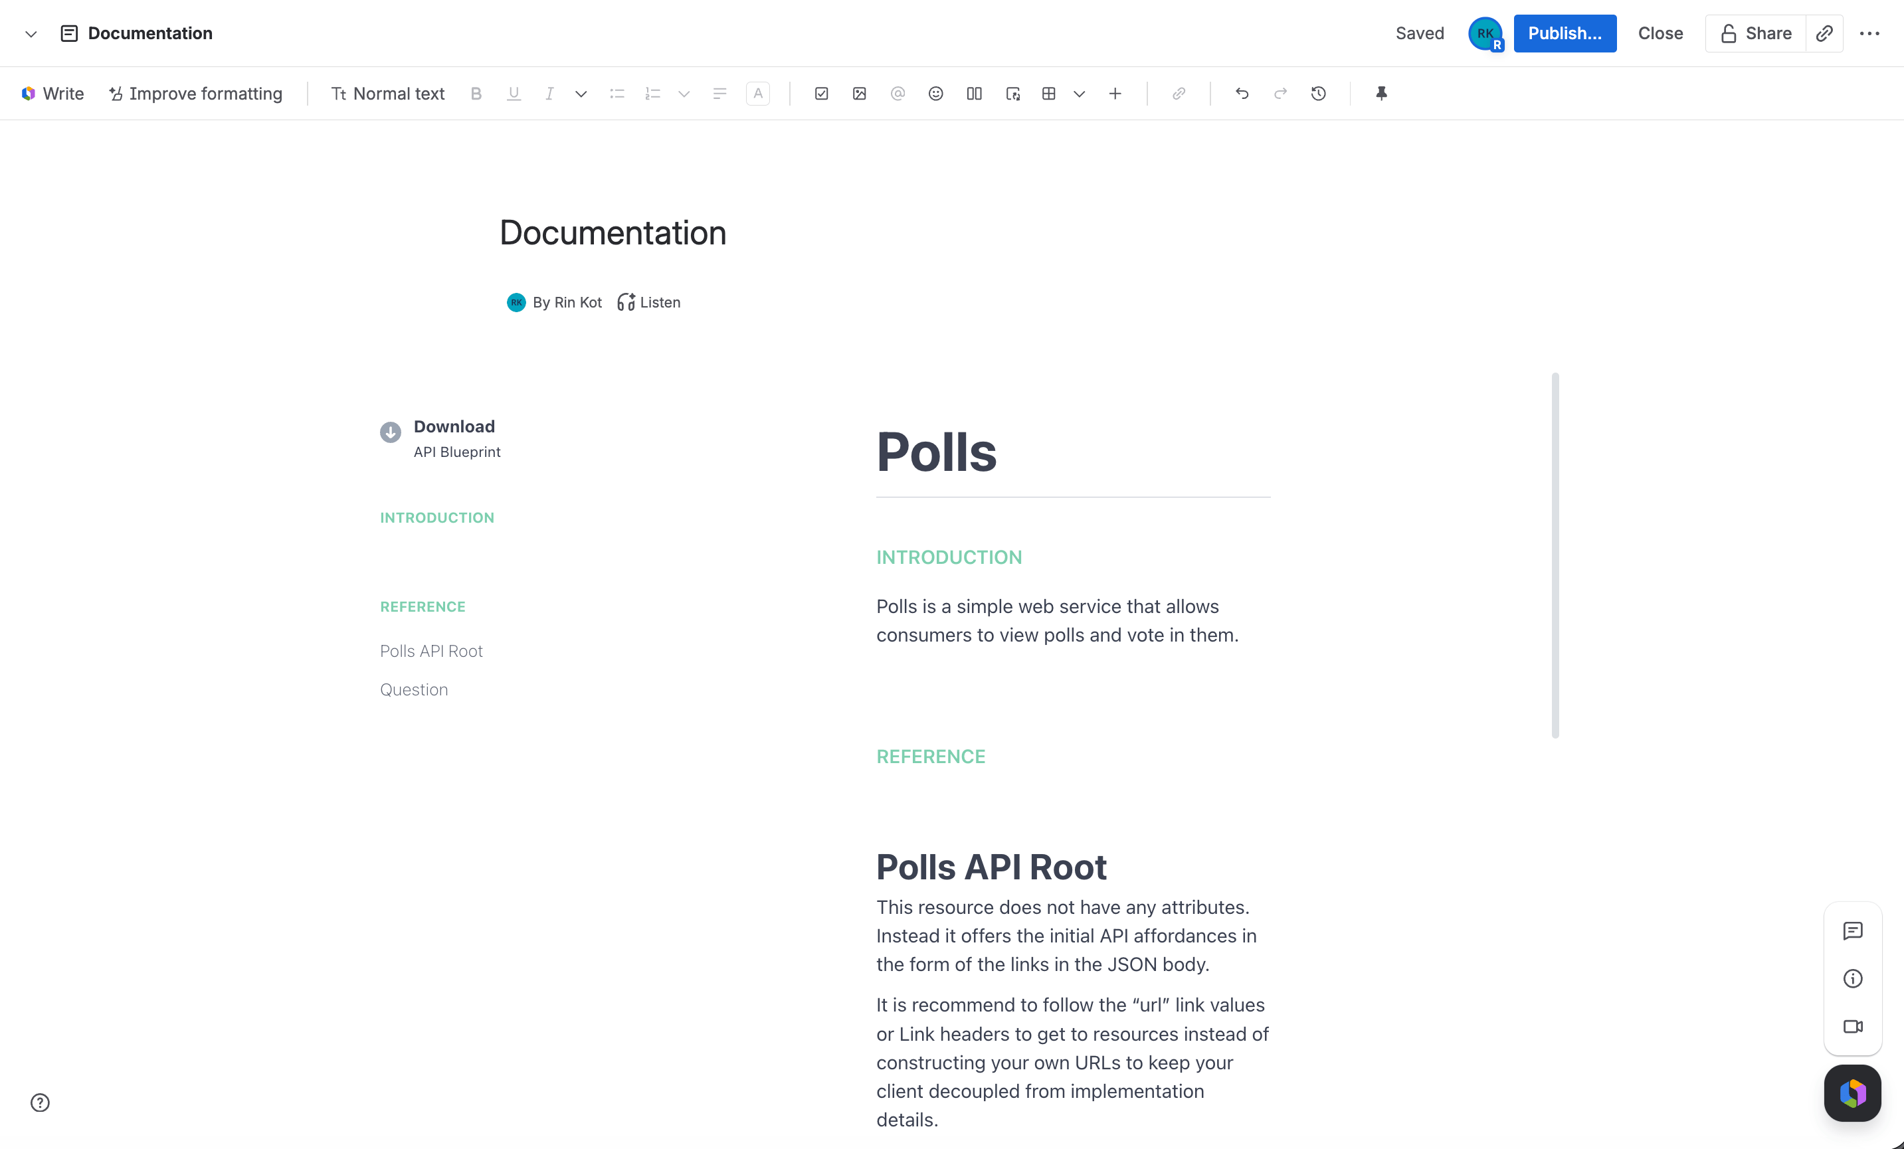Open the emoji picker

[x=936, y=94]
